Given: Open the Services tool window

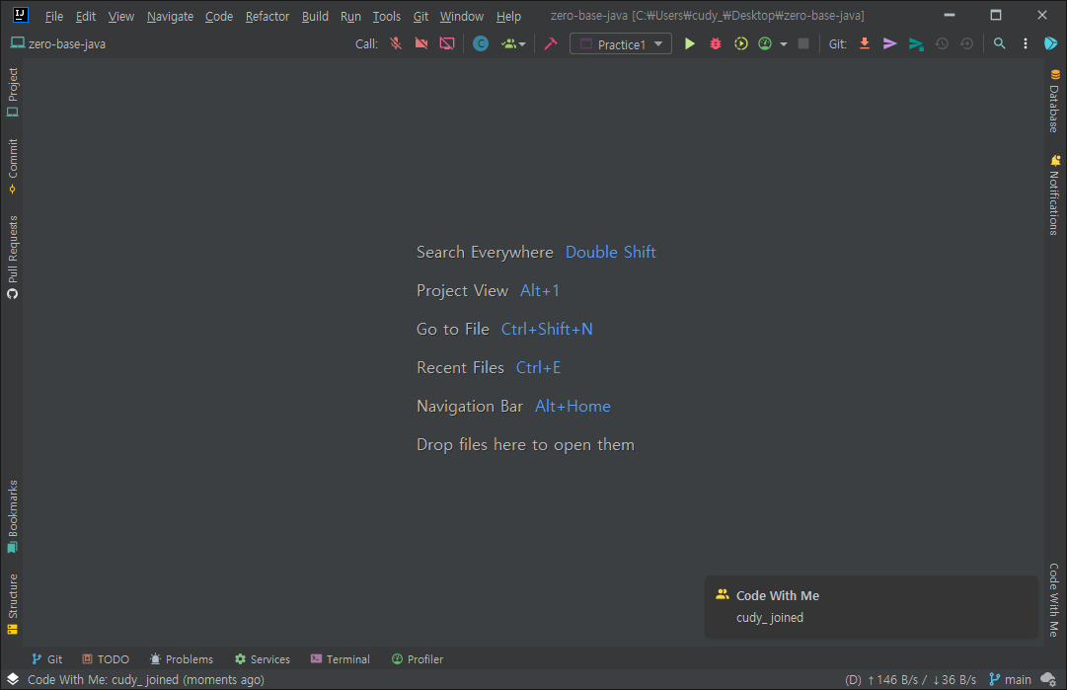Looking at the screenshot, I should (x=262, y=658).
